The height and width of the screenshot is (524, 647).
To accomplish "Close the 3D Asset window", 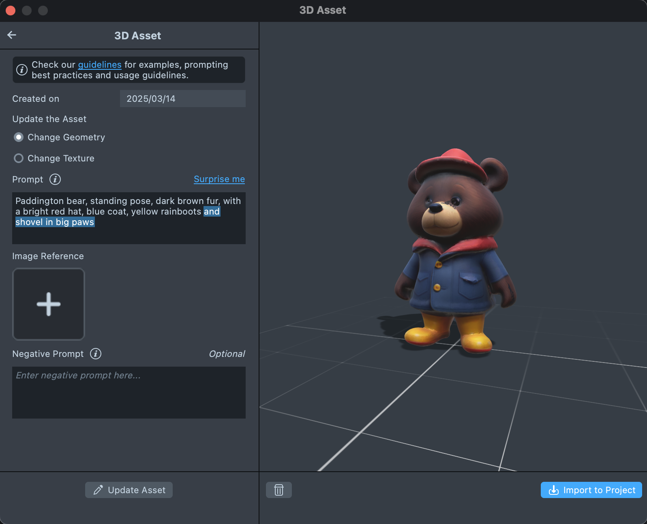I will point(11,11).
